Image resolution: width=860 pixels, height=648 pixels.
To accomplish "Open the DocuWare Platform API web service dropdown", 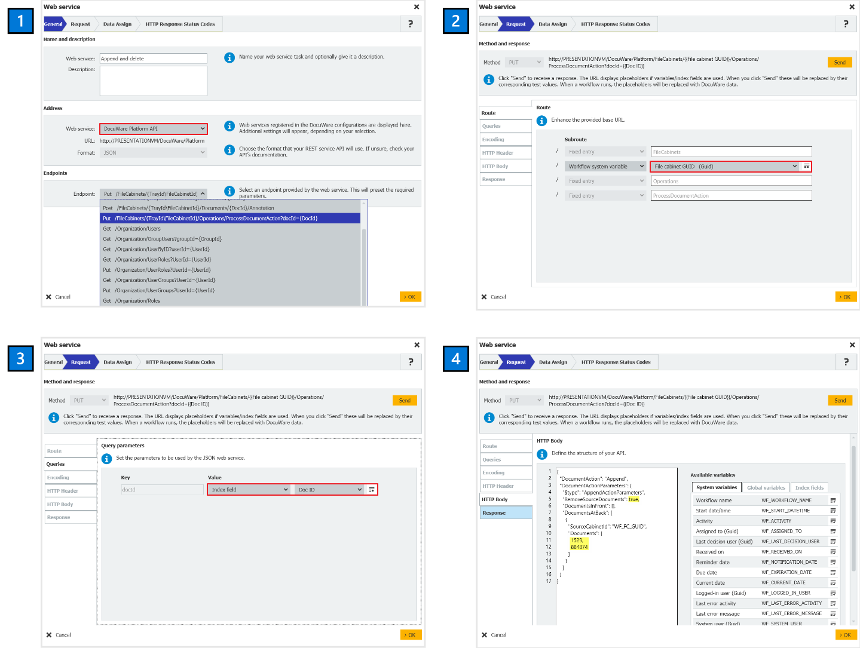I will pos(153,129).
